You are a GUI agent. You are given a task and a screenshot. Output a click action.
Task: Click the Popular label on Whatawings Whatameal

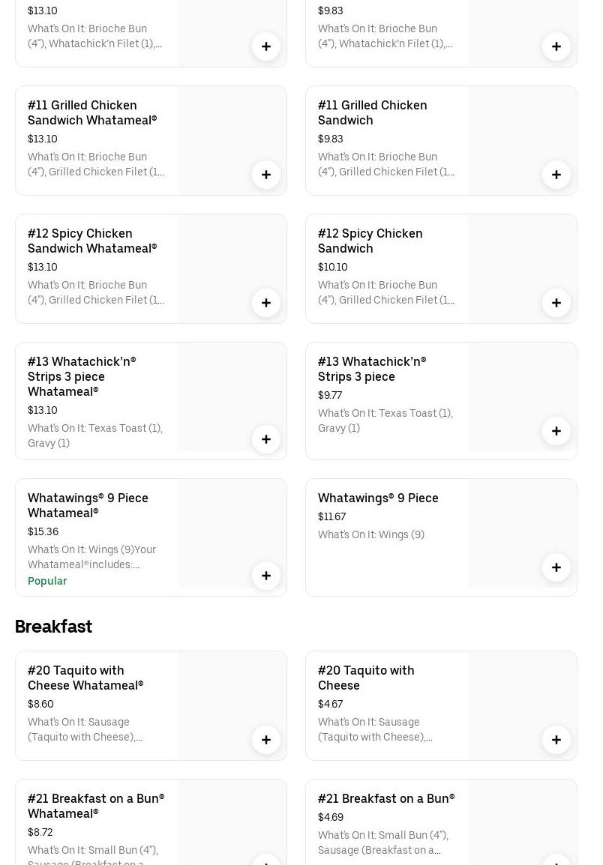click(x=47, y=581)
